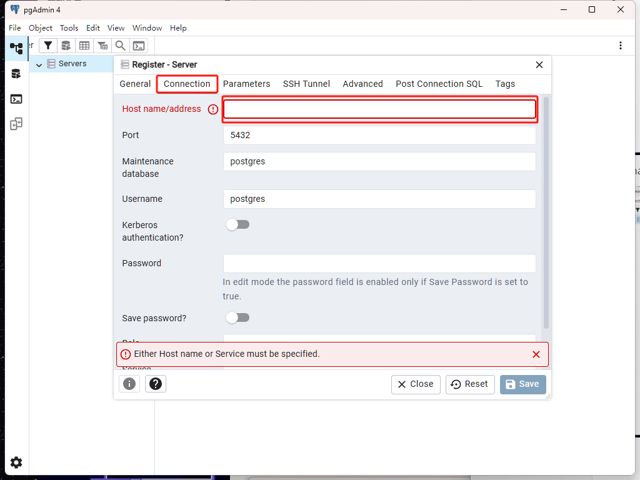This screenshot has height=480, width=640.
Task: Open the help question mark icon
Action: point(155,384)
